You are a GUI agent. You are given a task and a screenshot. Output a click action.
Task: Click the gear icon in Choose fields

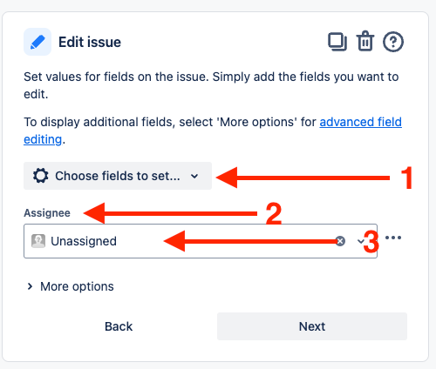click(41, 176)
